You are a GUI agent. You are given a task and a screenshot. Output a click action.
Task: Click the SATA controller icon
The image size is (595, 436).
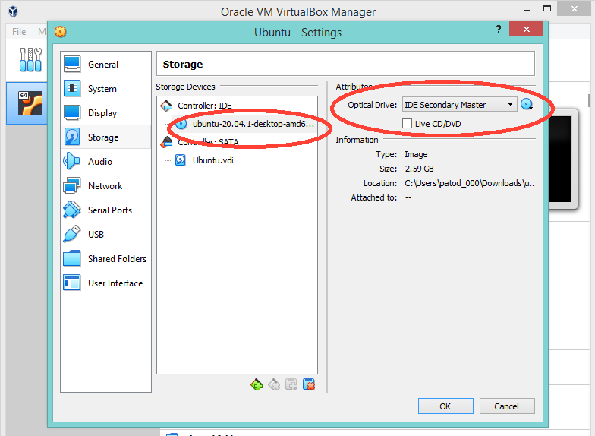(166, 142)
